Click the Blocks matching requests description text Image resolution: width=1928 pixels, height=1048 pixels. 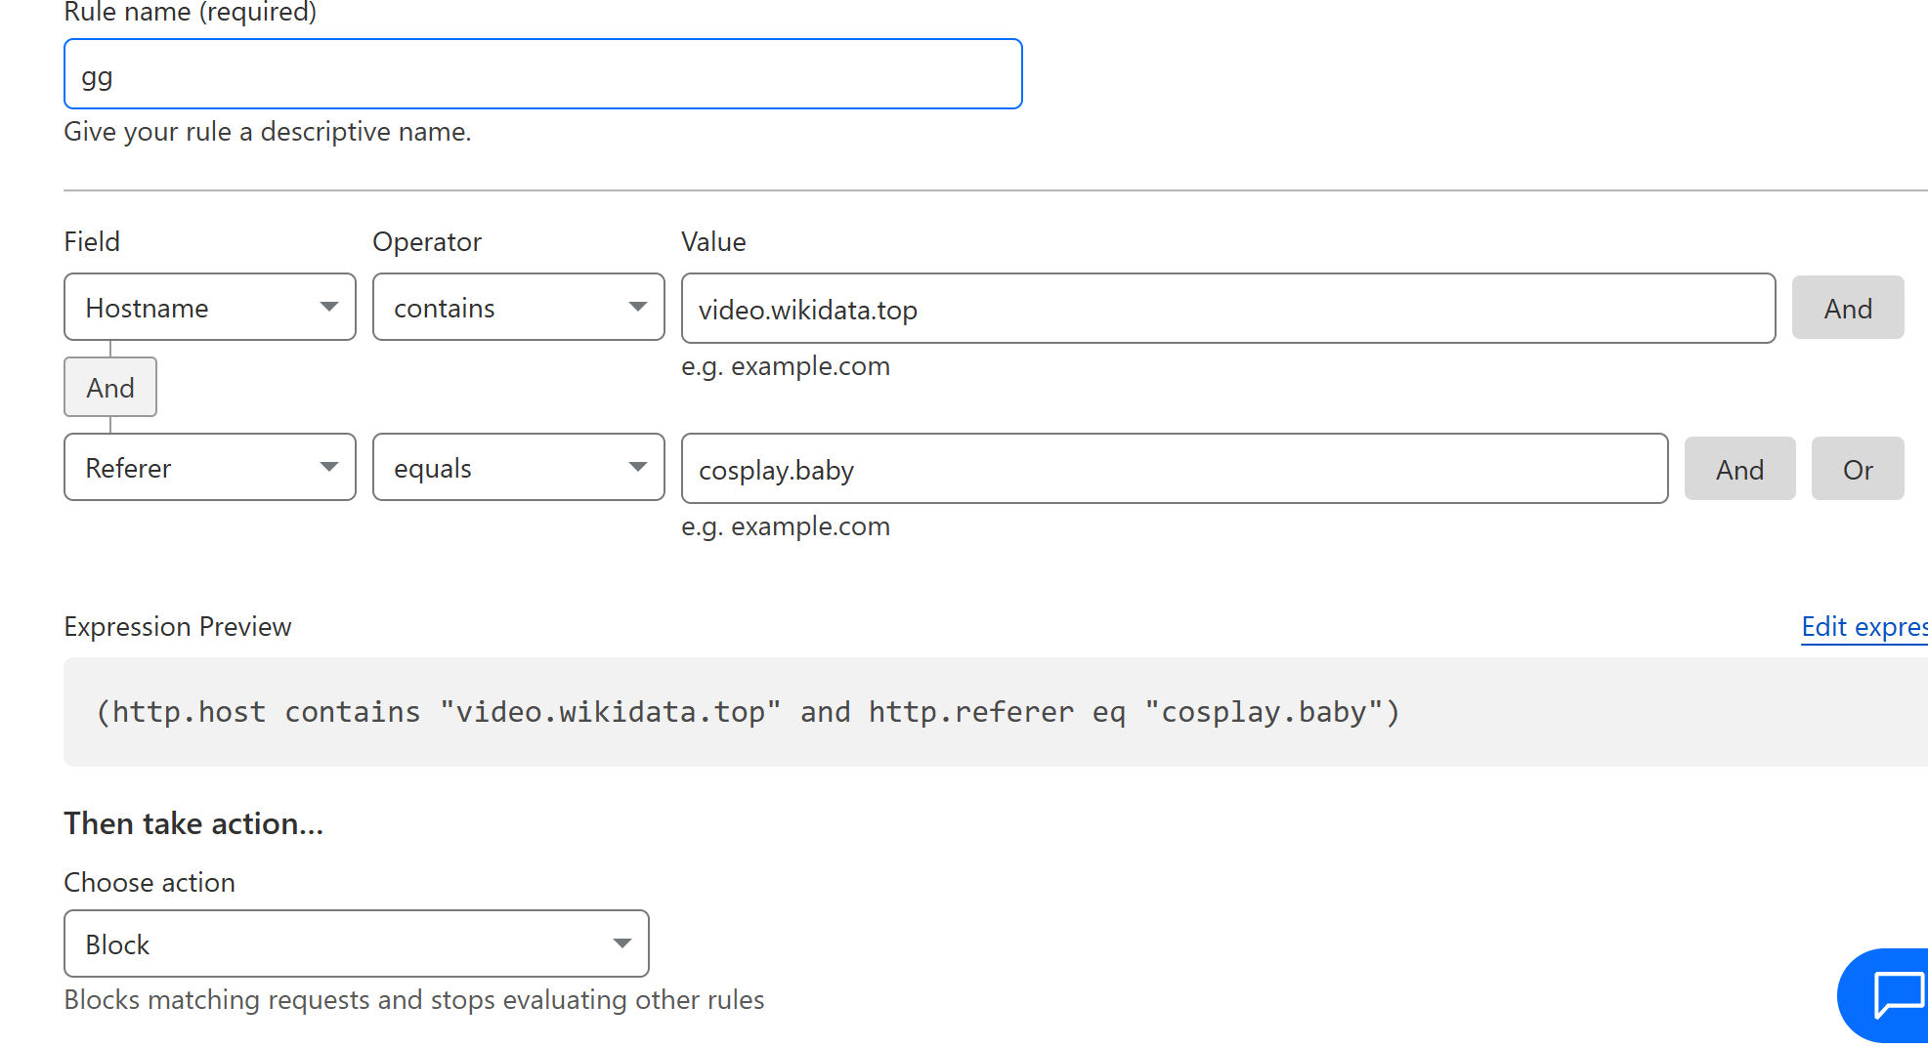click(413, 1000)
